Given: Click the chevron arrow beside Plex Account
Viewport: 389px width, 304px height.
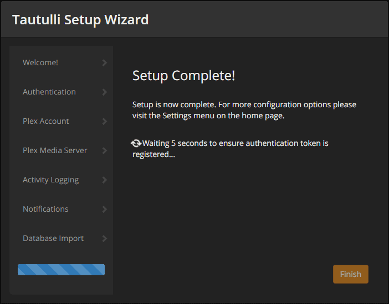Looking at the screenshot, I should point(105,122).
